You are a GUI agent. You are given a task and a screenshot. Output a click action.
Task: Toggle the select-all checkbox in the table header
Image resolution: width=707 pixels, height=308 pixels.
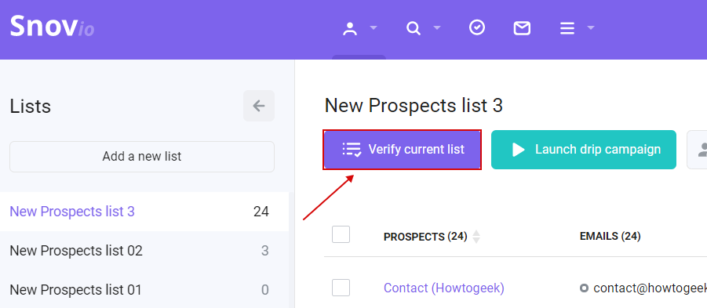(341, 234)
